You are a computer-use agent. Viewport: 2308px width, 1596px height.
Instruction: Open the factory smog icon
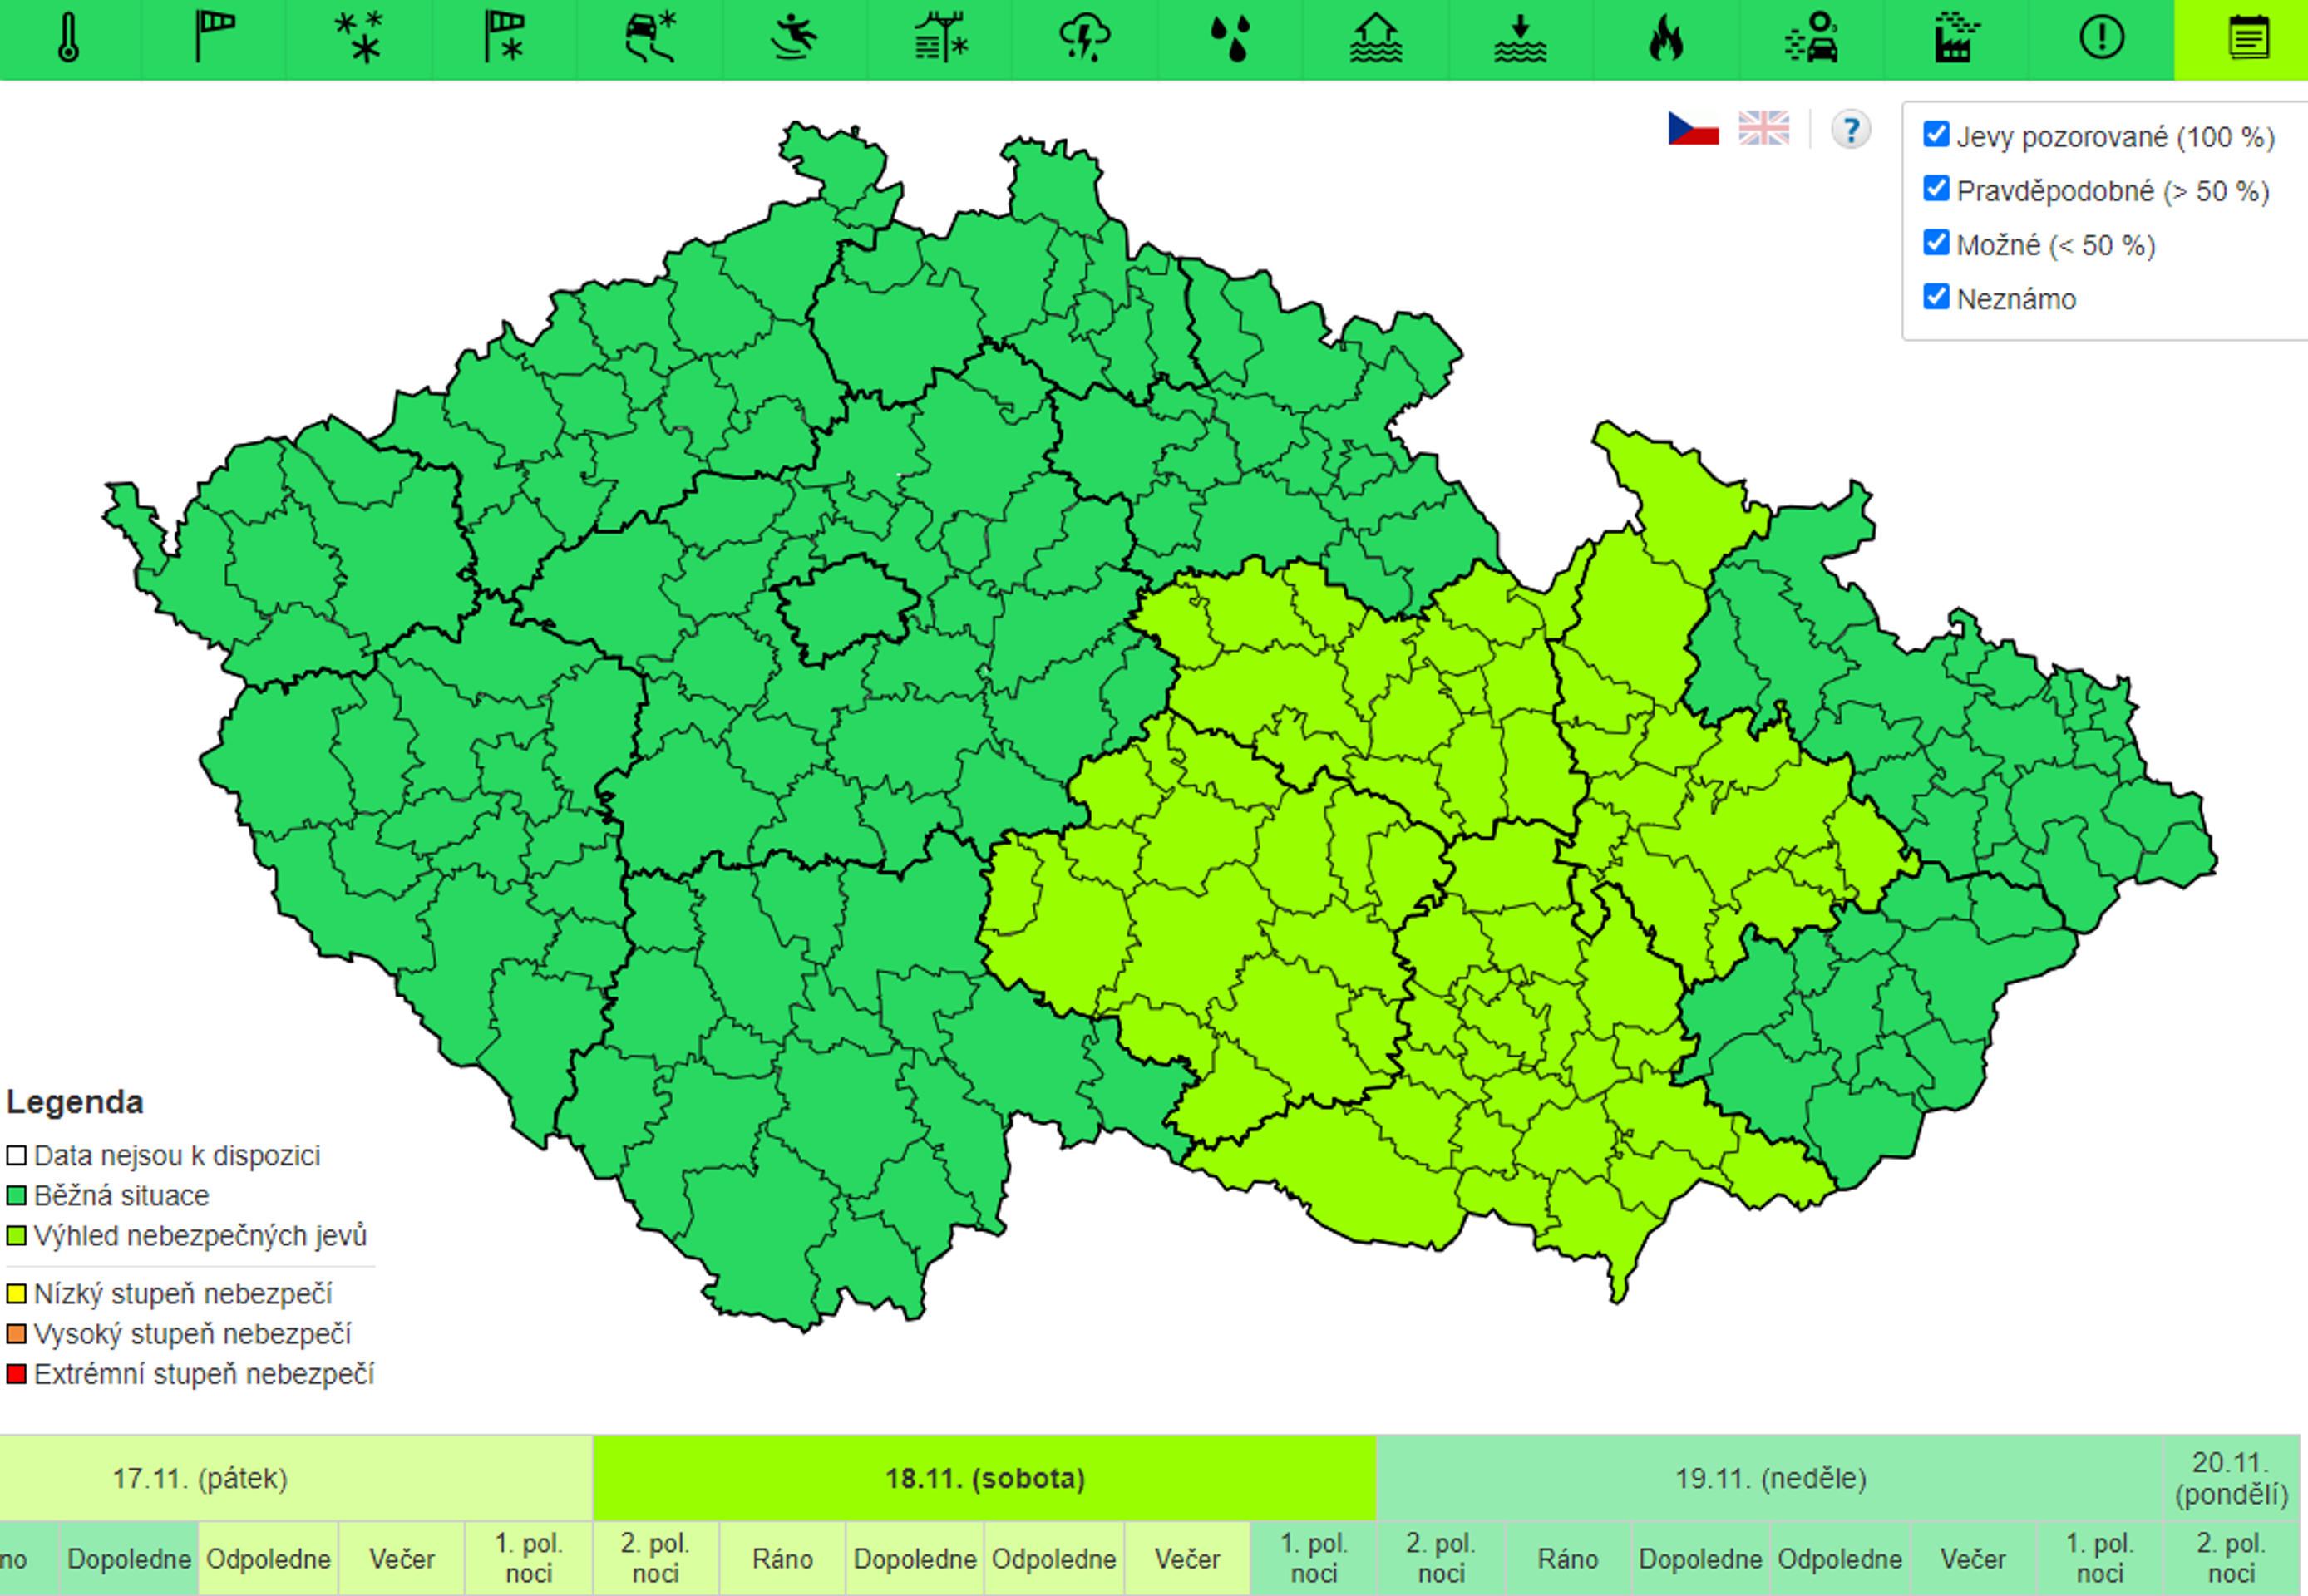1956,38
